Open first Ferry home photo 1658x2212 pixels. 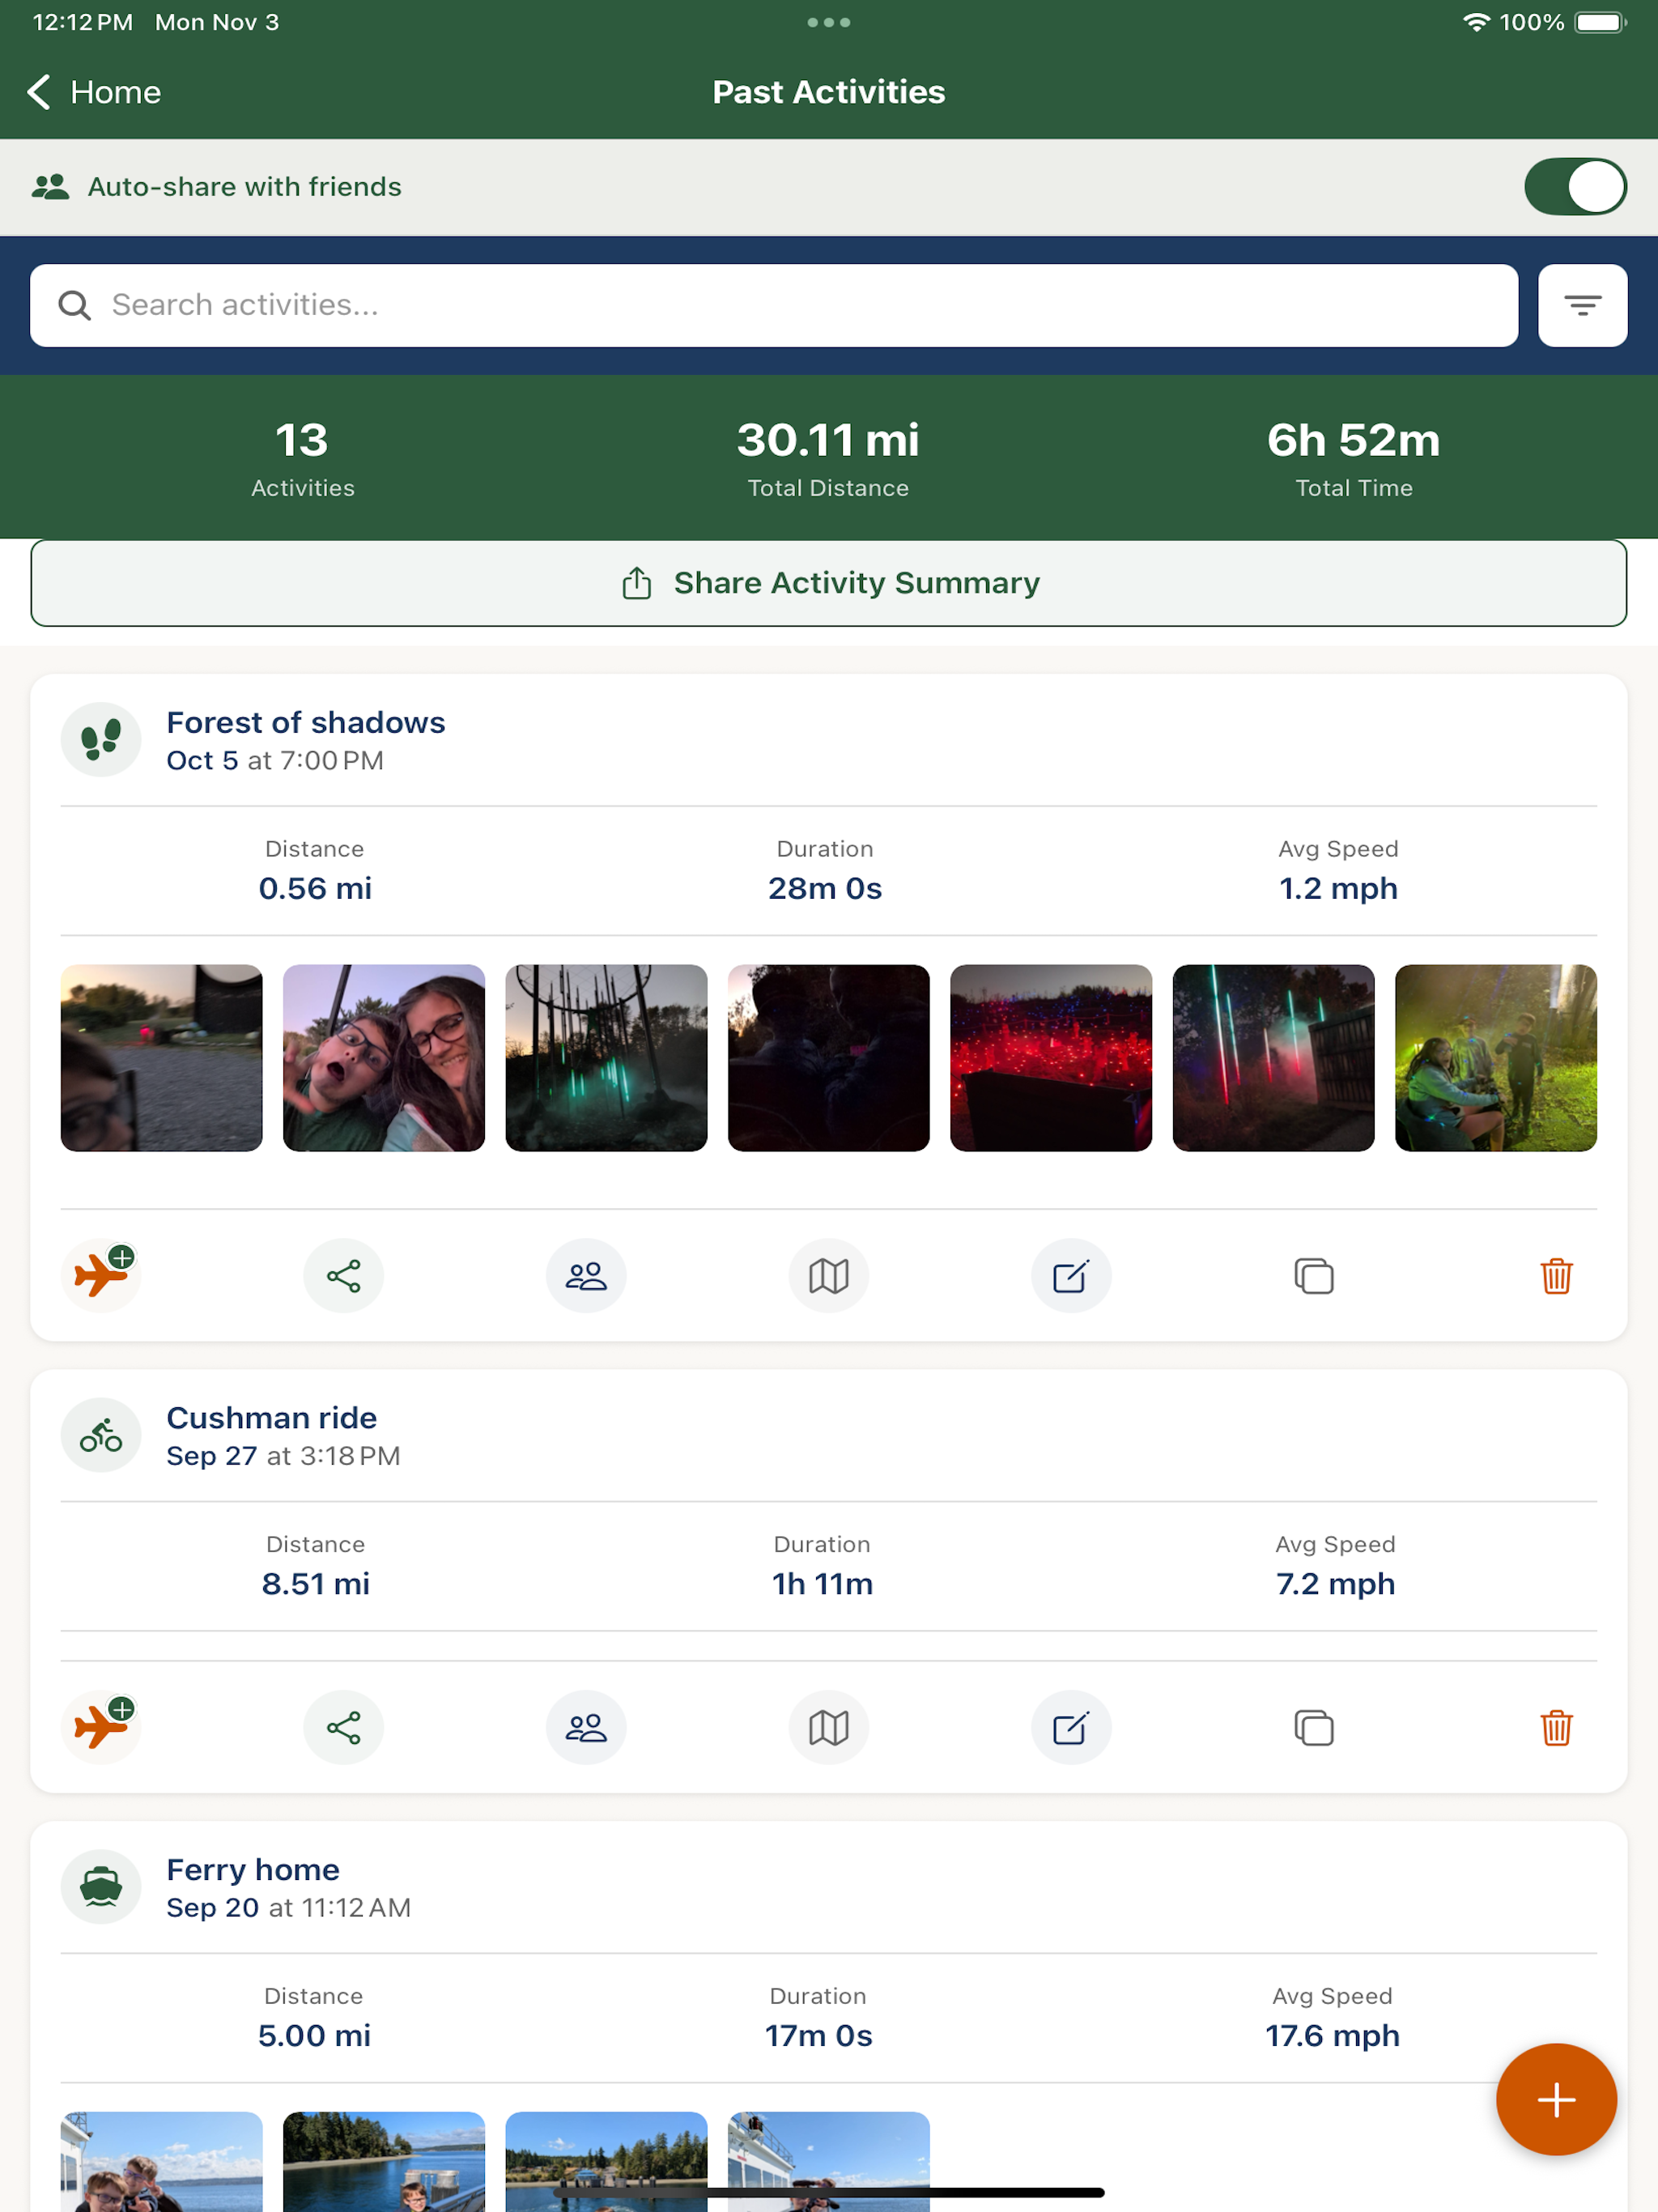click(162, 2161)
